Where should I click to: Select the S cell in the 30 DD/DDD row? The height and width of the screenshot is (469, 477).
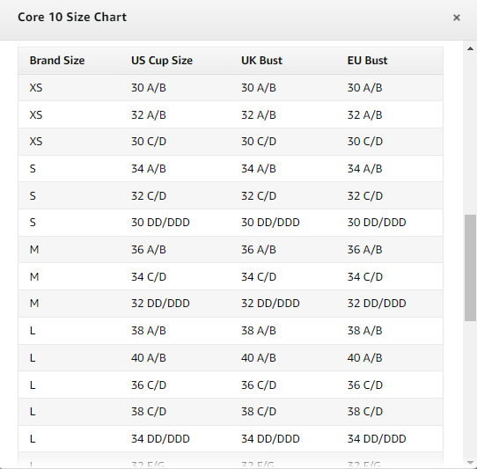click(33, 223)
